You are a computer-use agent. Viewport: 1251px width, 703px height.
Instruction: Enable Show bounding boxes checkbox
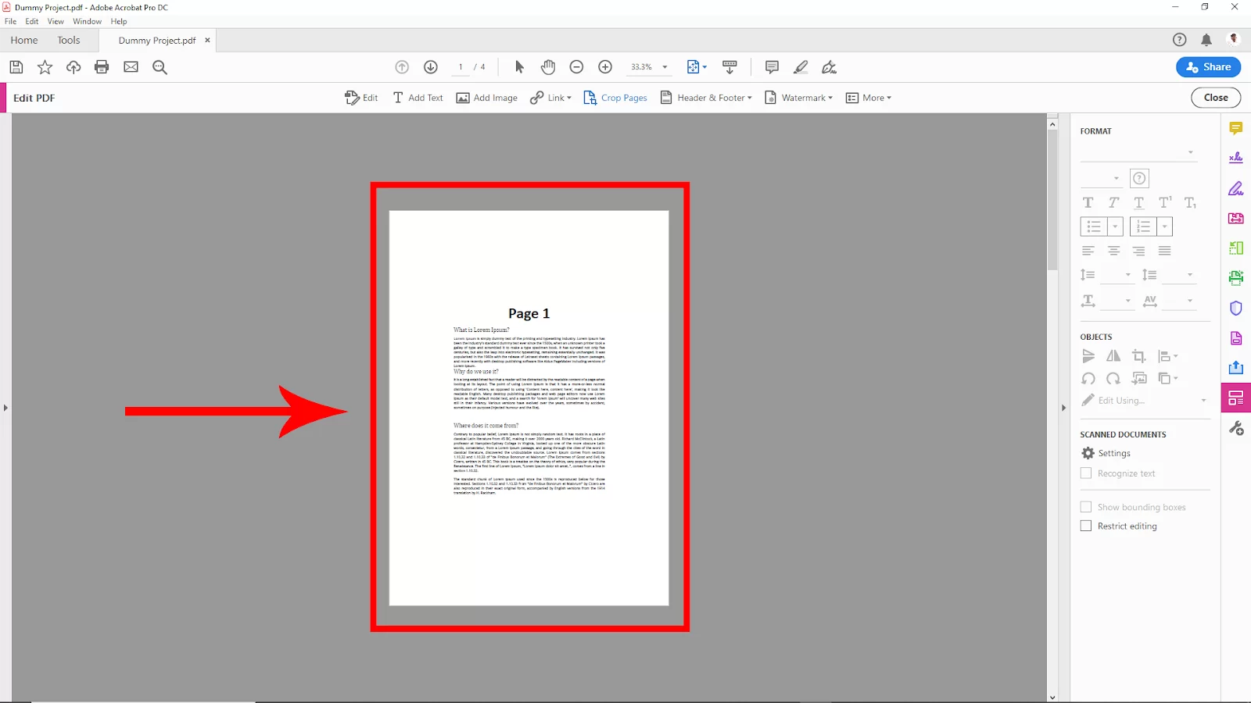point(1086,507)
